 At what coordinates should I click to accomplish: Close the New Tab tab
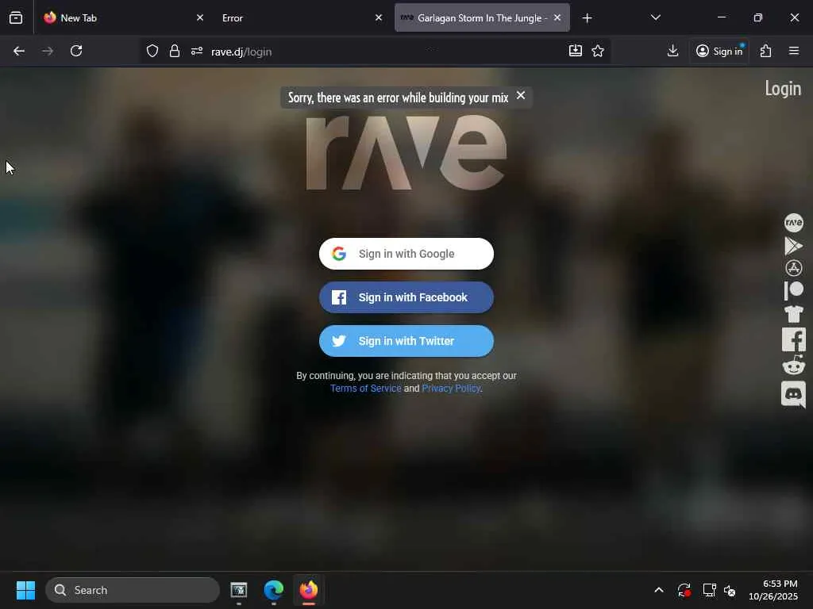(200, 17)
